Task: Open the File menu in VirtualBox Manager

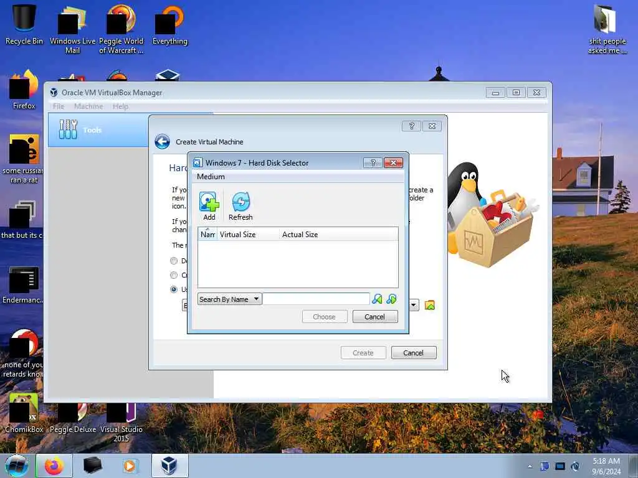Action: point(59,106)
